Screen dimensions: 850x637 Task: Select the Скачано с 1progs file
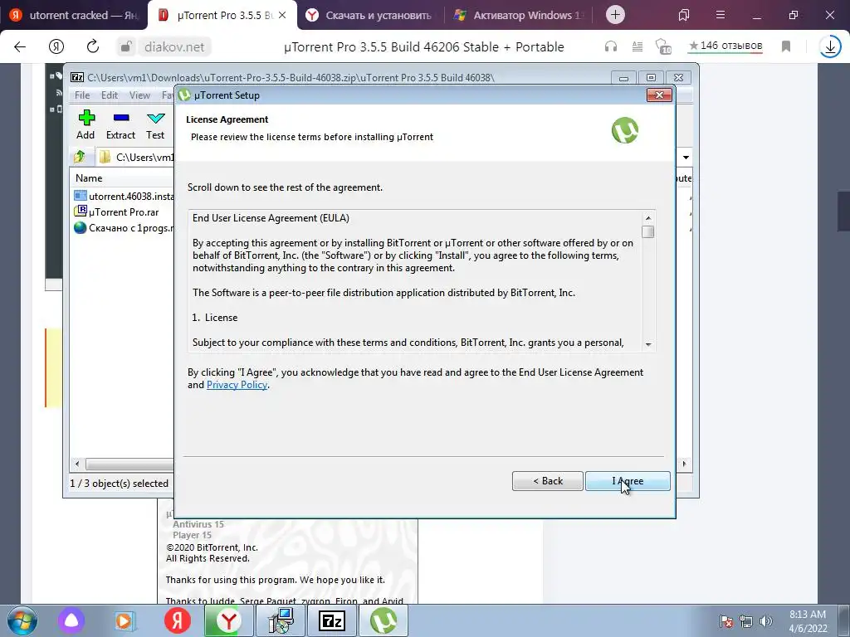tap(125, 228)
